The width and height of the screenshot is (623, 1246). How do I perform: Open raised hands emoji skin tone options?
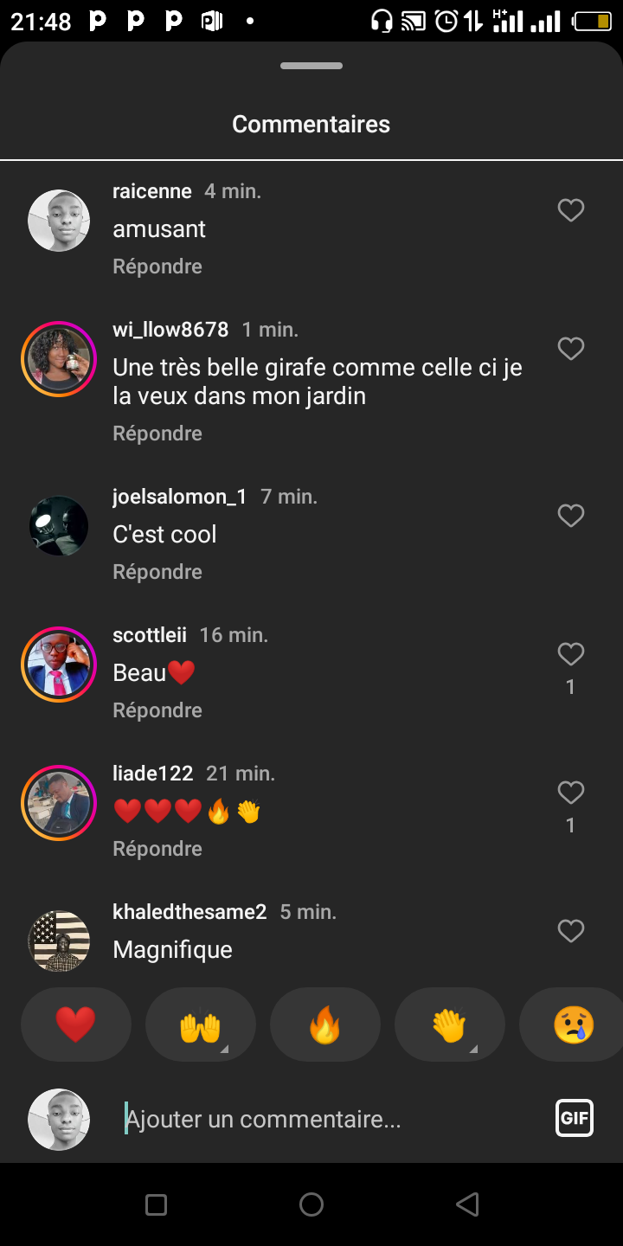point(201,1025)
